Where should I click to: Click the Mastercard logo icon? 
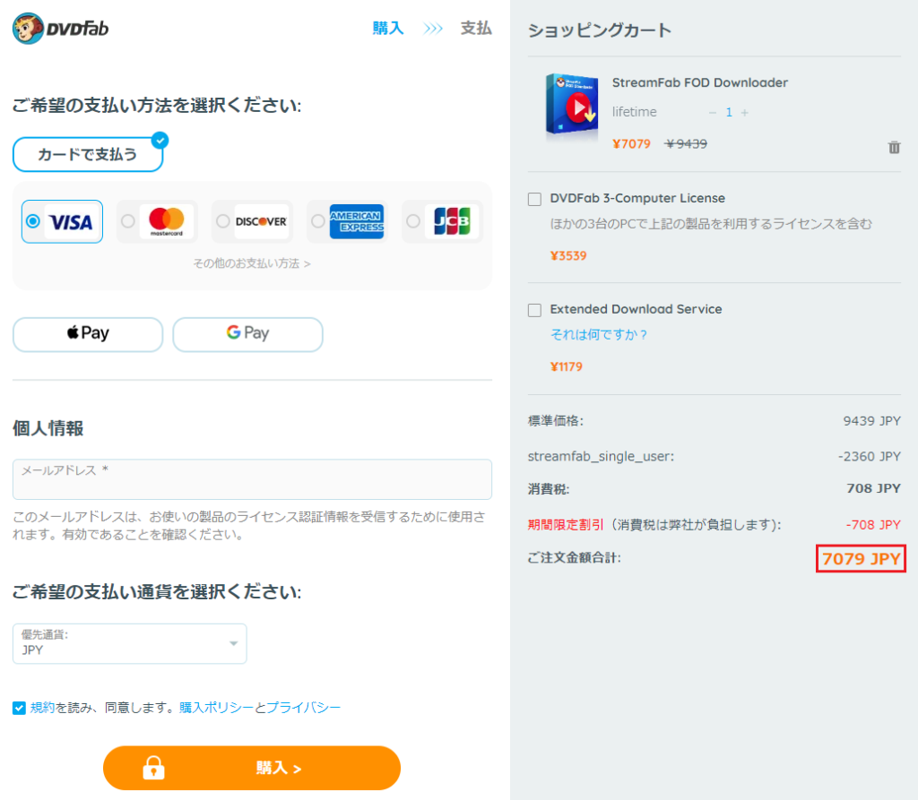tap(166, 221)
